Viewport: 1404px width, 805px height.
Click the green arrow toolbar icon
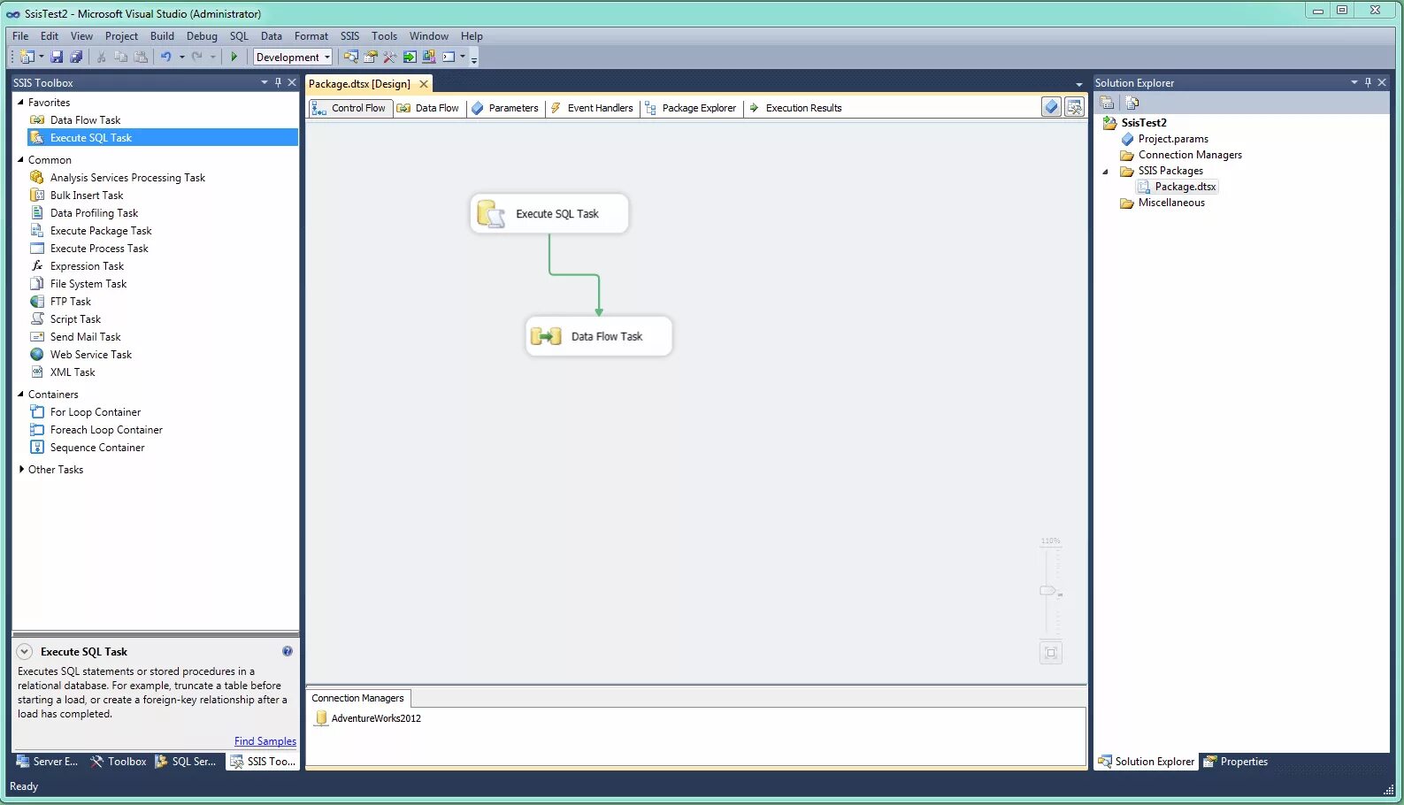point(410,57)
